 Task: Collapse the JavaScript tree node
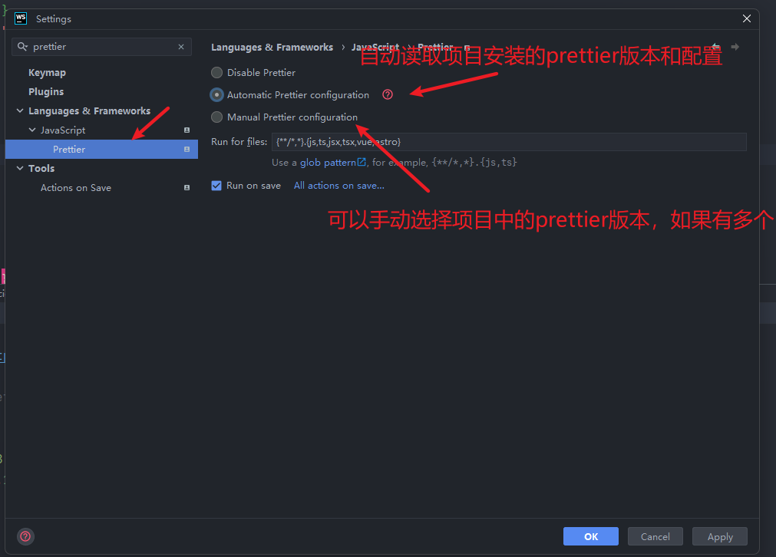(x=32, y=130)
